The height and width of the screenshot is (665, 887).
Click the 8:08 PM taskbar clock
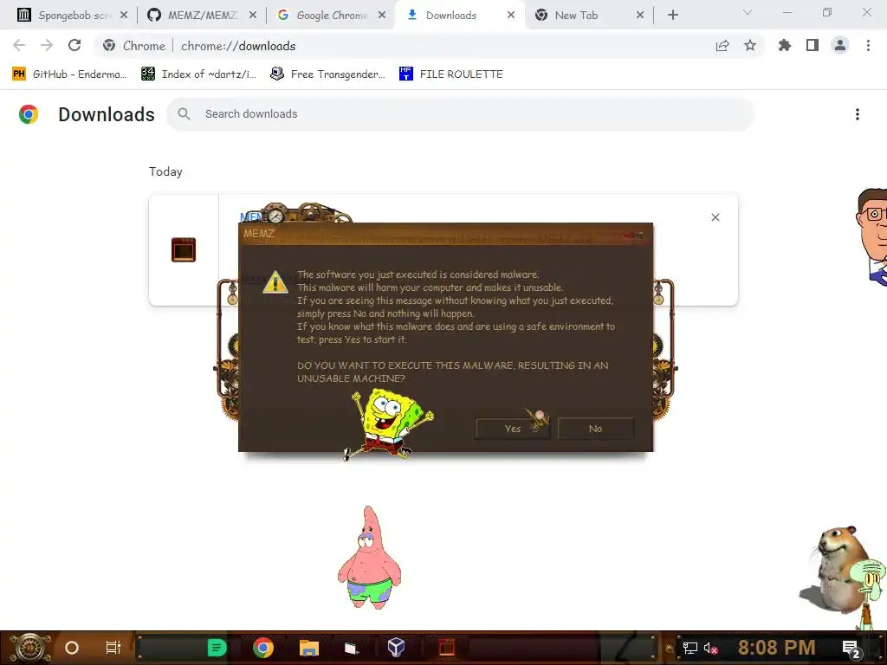(x=776, y=648)
